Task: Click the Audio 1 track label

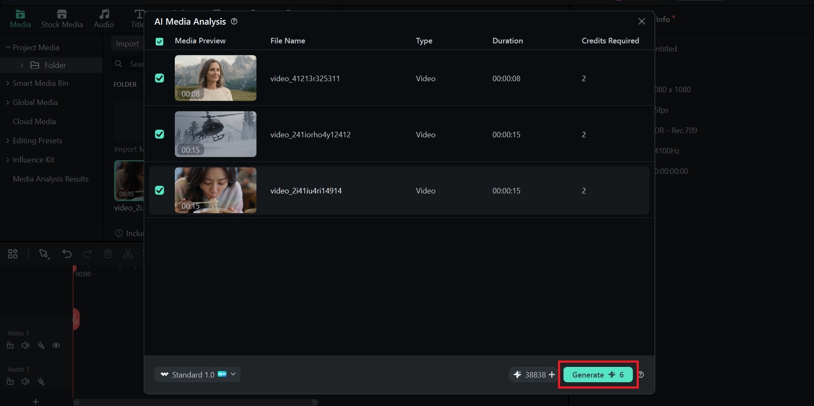Action: tap(18, 369)
